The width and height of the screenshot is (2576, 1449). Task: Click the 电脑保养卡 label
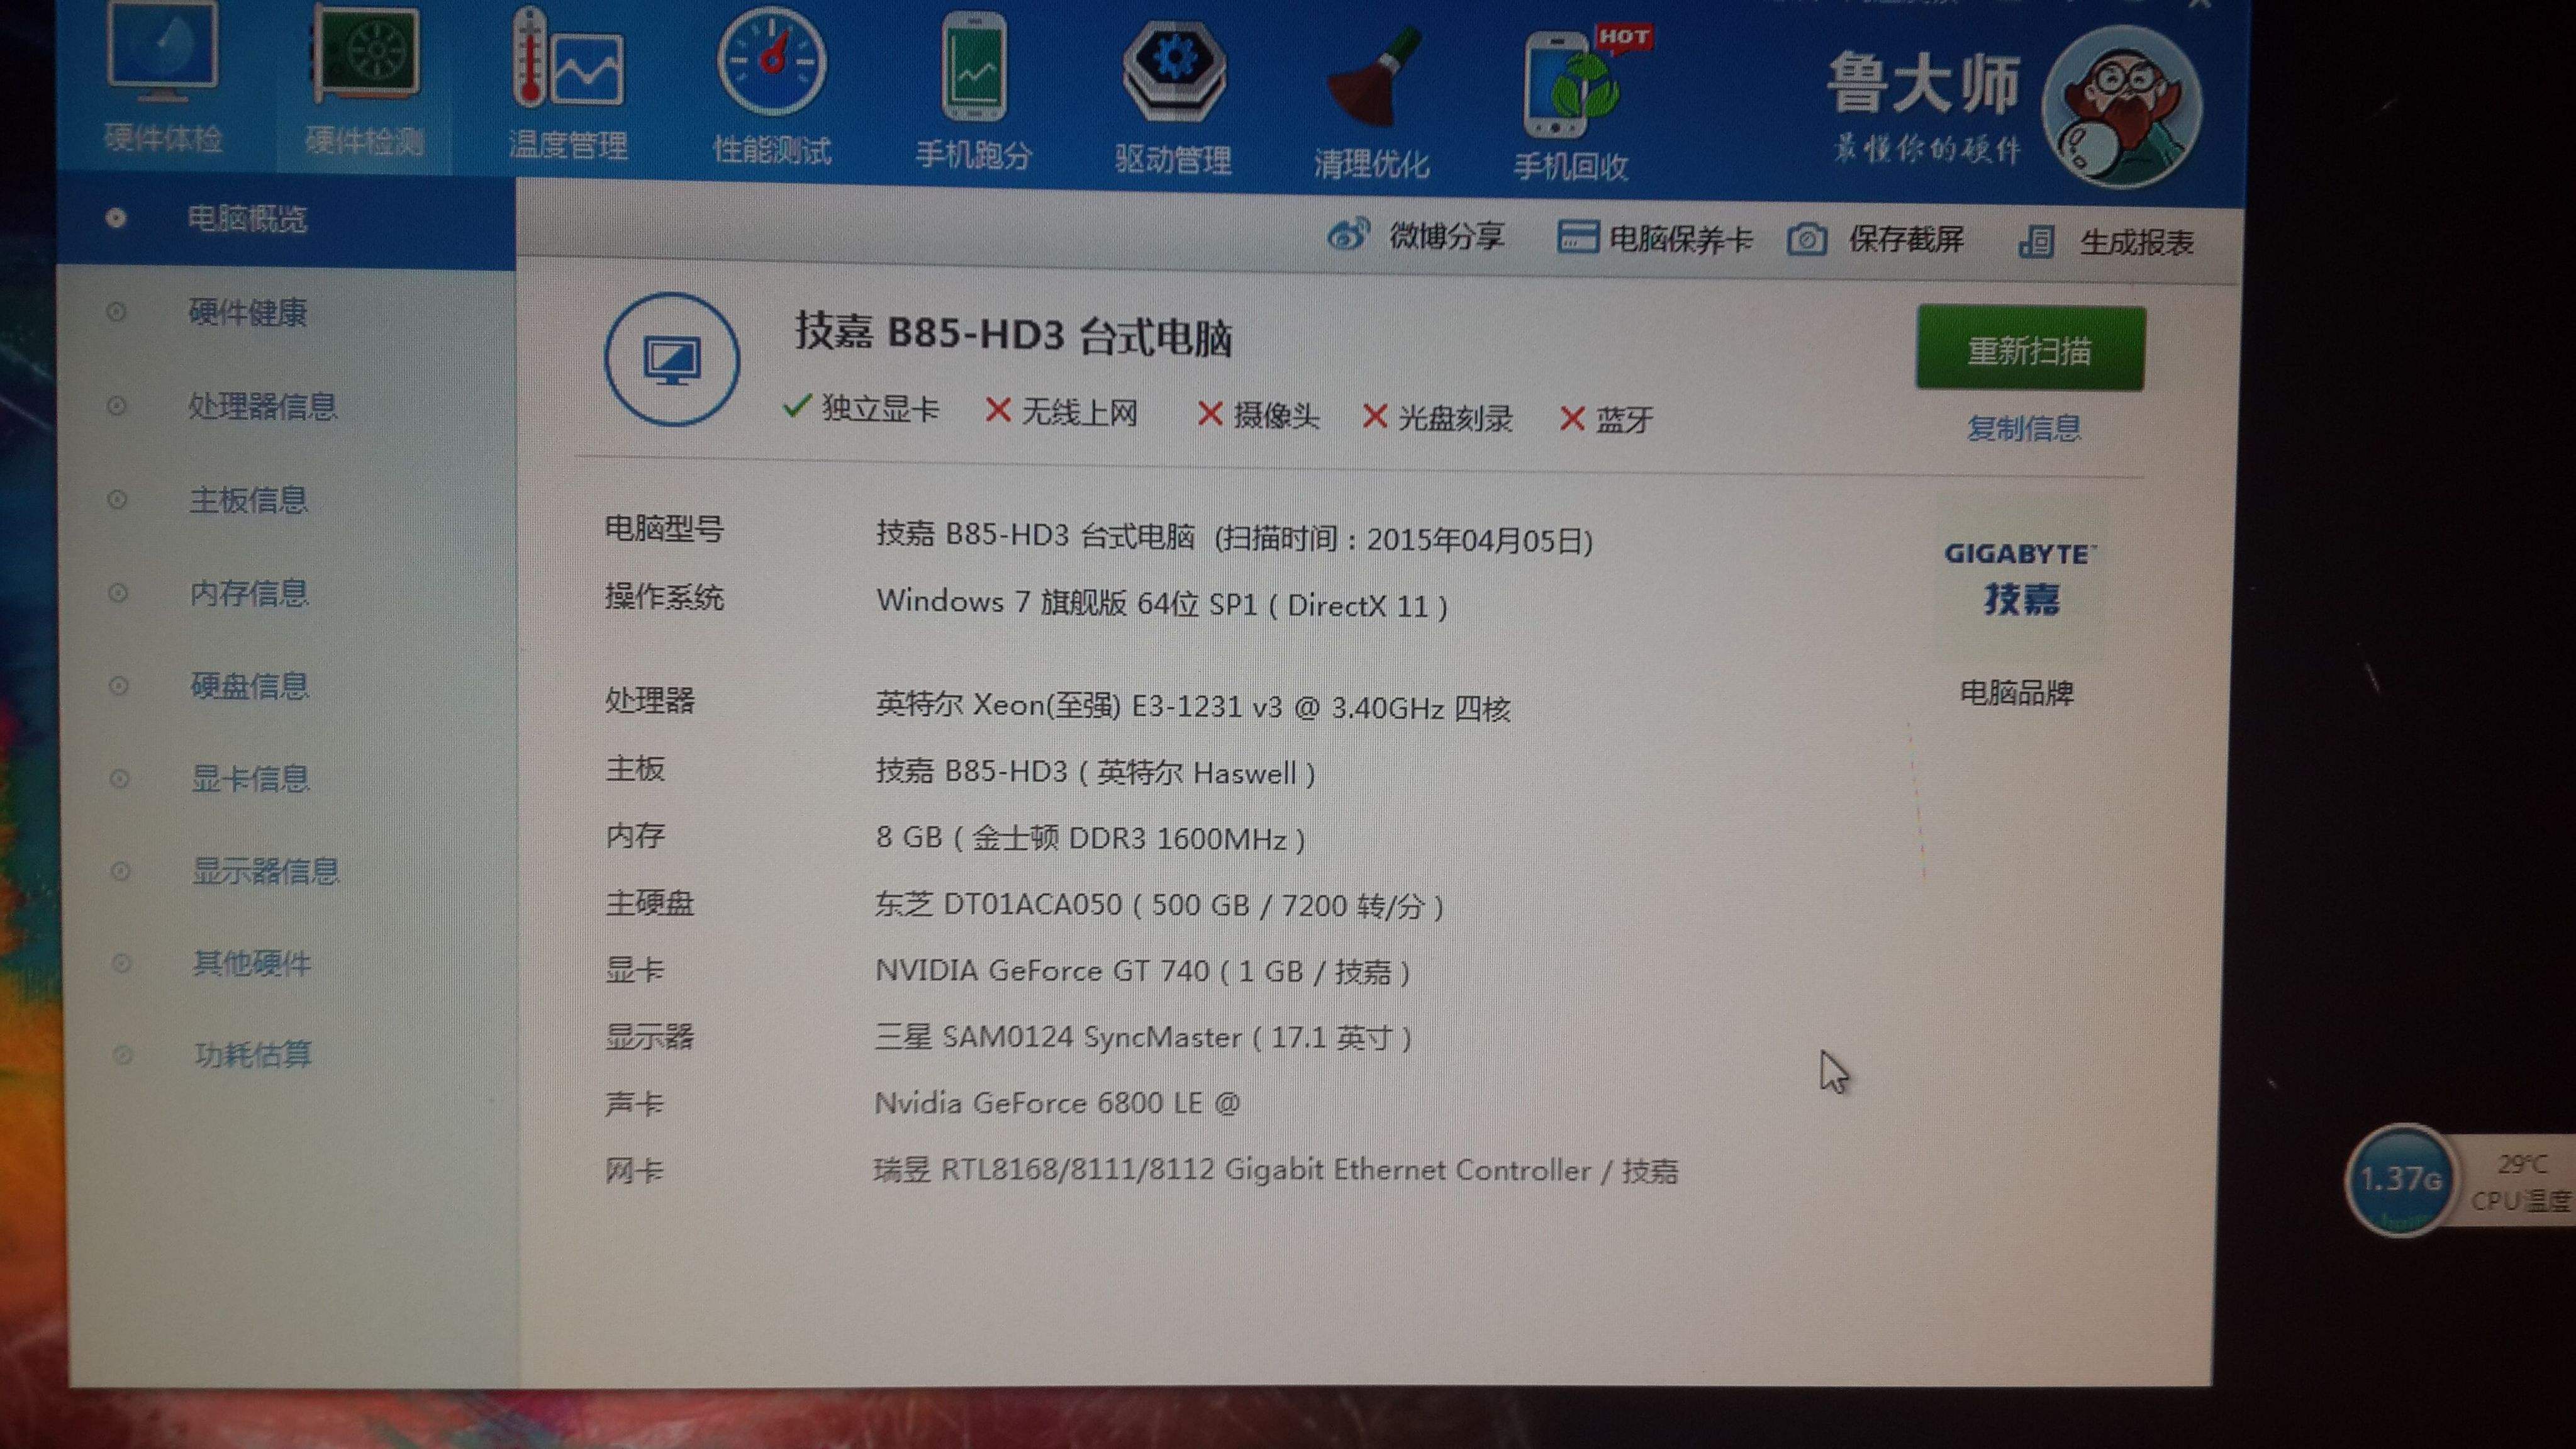pyautogui.click(x=1680, y=239)
